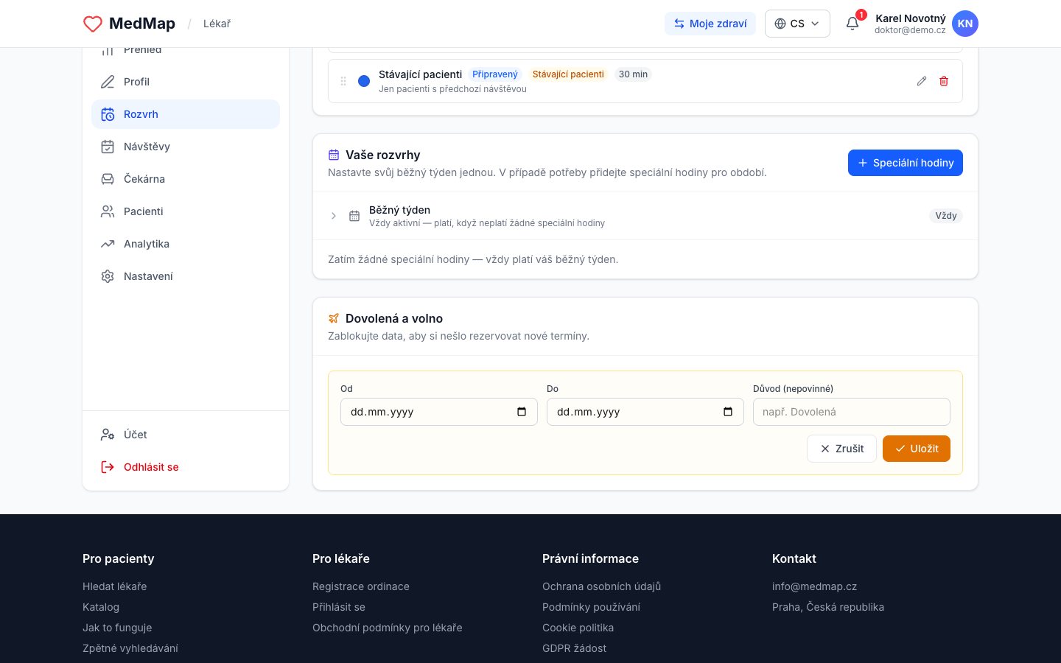Click the Vaše rozvrhy calendar icon
Viewport: 1061px width, 663px height.
(x=334, y=155)
